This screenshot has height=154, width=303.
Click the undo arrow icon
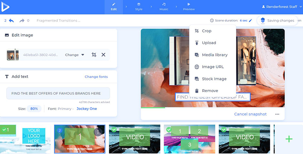[11, 20]
